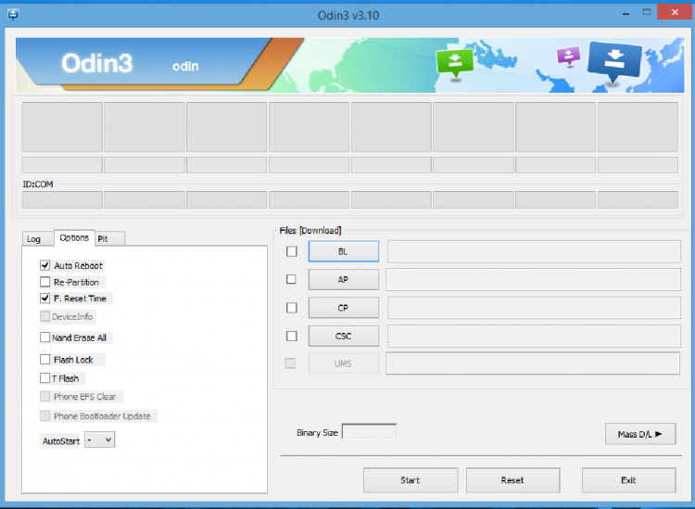Open the AutoStart dropdown
The height and width of the screenshot is (509, 695).
[x=100, y=439]
